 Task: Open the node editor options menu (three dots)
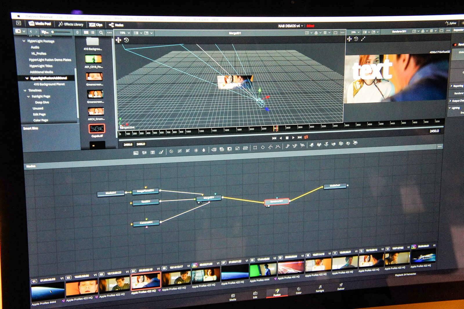pos(440,147)
